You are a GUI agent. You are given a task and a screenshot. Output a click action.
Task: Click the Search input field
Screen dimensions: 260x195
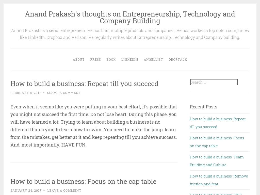point(214,82)
